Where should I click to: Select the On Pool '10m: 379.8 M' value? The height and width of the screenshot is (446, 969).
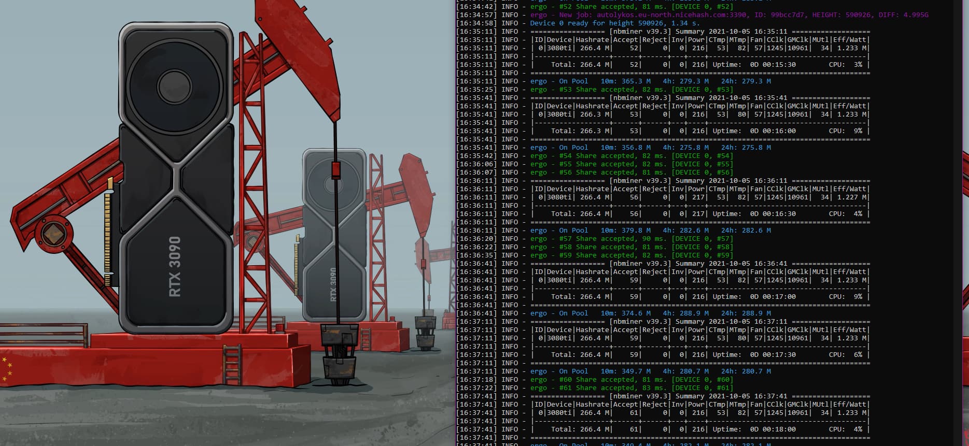pyautogui.click(x=626, y=231)
